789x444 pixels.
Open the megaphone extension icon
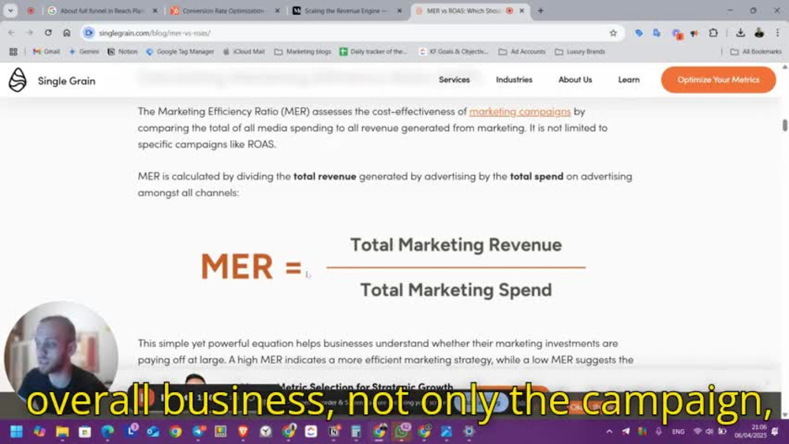pos(694,33)
